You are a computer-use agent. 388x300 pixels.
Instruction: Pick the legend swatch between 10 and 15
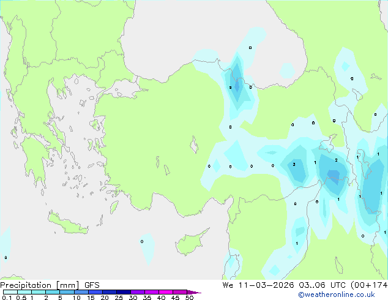tap(81, 292)
